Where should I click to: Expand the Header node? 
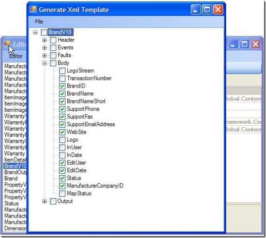pyautogui.click(x=45, y=40)
